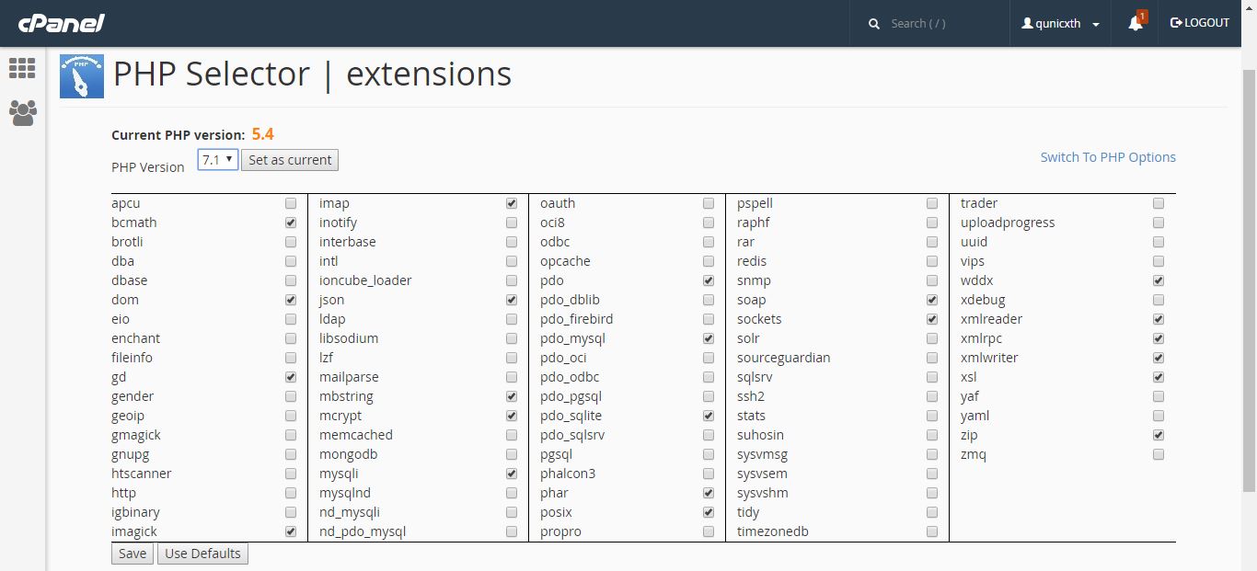Open Switch To PHP Options link
The image size is (1257, 571).
coord(1108,157)
